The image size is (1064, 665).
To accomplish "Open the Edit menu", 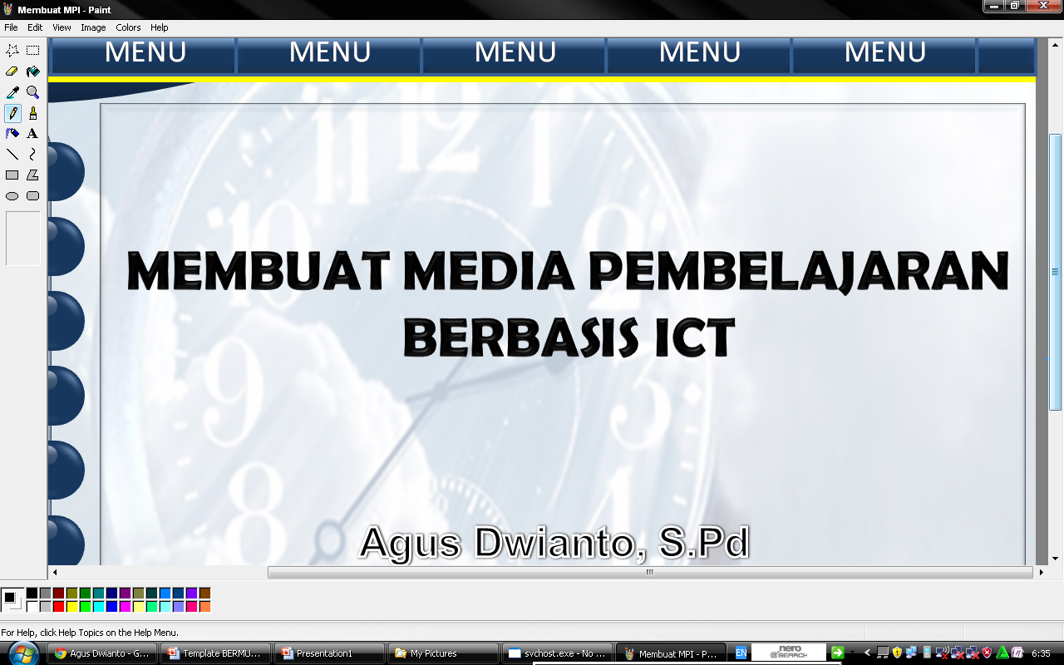I will click(35, 27).
